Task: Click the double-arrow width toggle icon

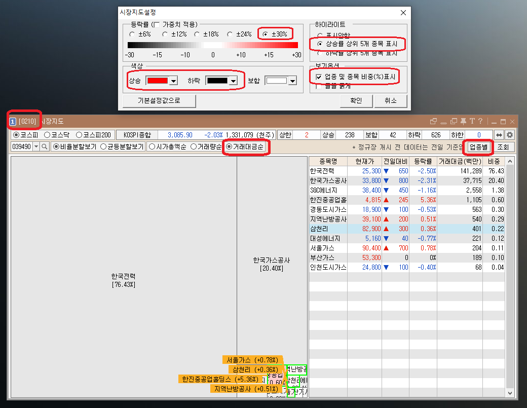Action: click(x=499, y=135)
